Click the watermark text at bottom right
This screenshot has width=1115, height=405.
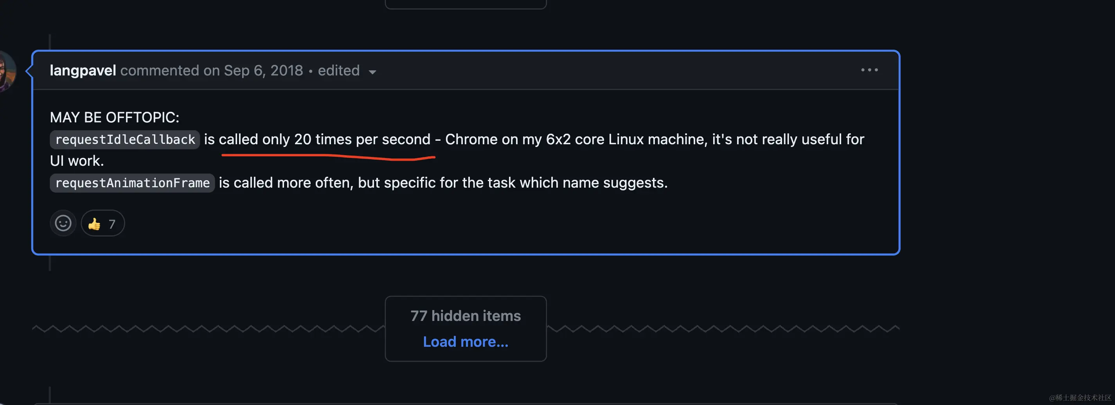[x=1079, y=398]
